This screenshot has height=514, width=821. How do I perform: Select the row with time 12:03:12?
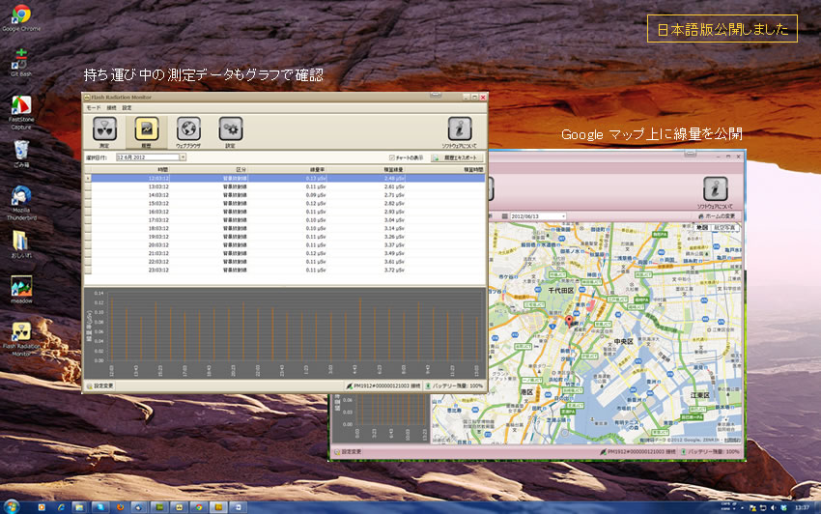285,178
